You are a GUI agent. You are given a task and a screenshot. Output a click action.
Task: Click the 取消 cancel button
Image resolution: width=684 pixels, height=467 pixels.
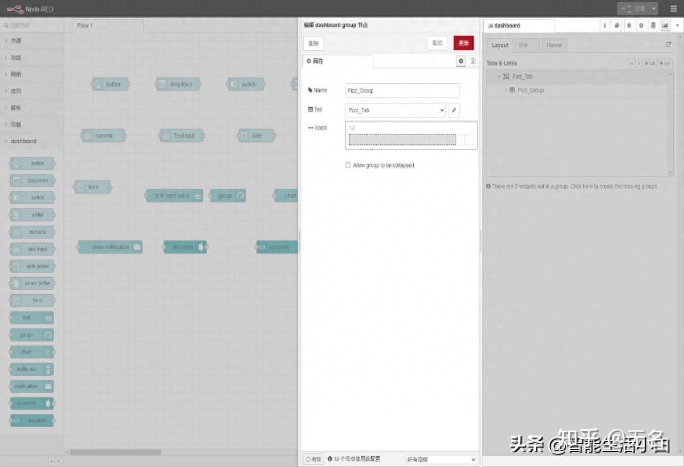[437, 43]
